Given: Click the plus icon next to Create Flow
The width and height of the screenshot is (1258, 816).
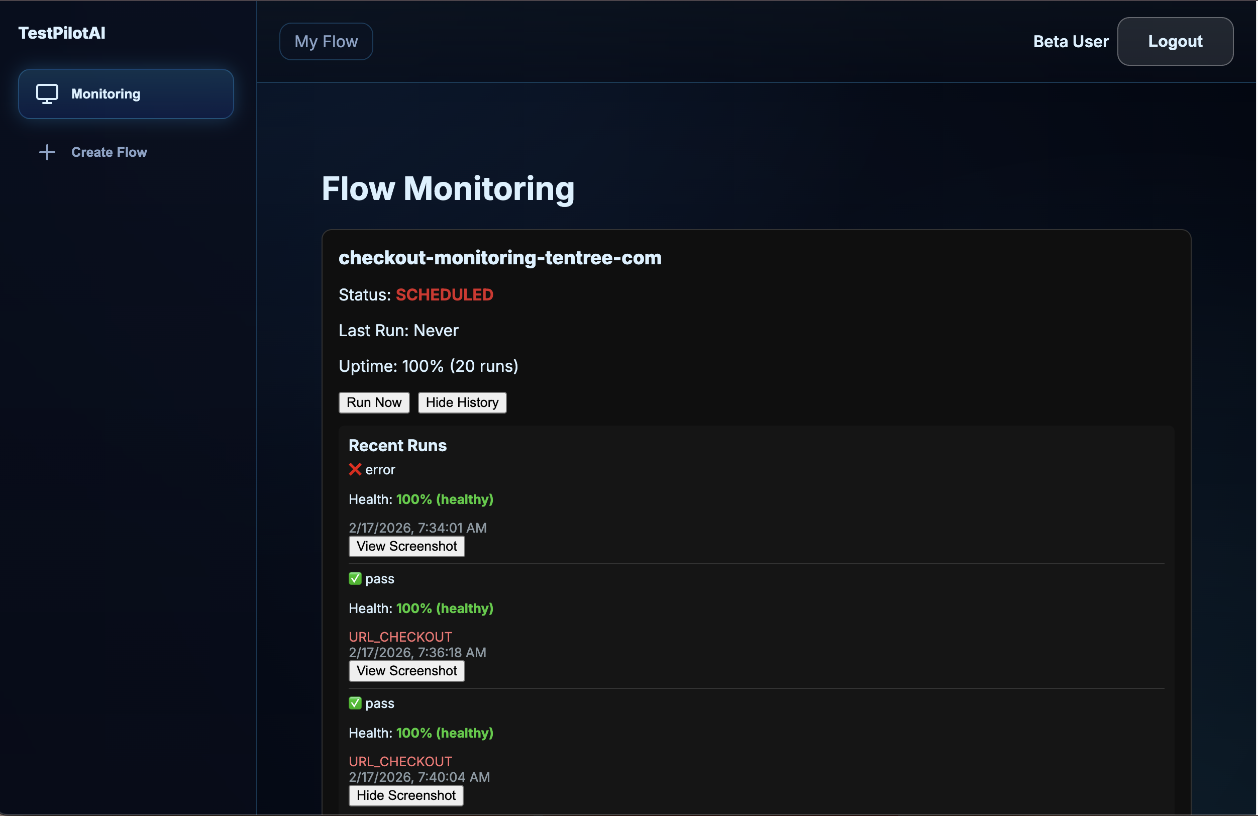Looking at the screenshot, I should point(47,152).
